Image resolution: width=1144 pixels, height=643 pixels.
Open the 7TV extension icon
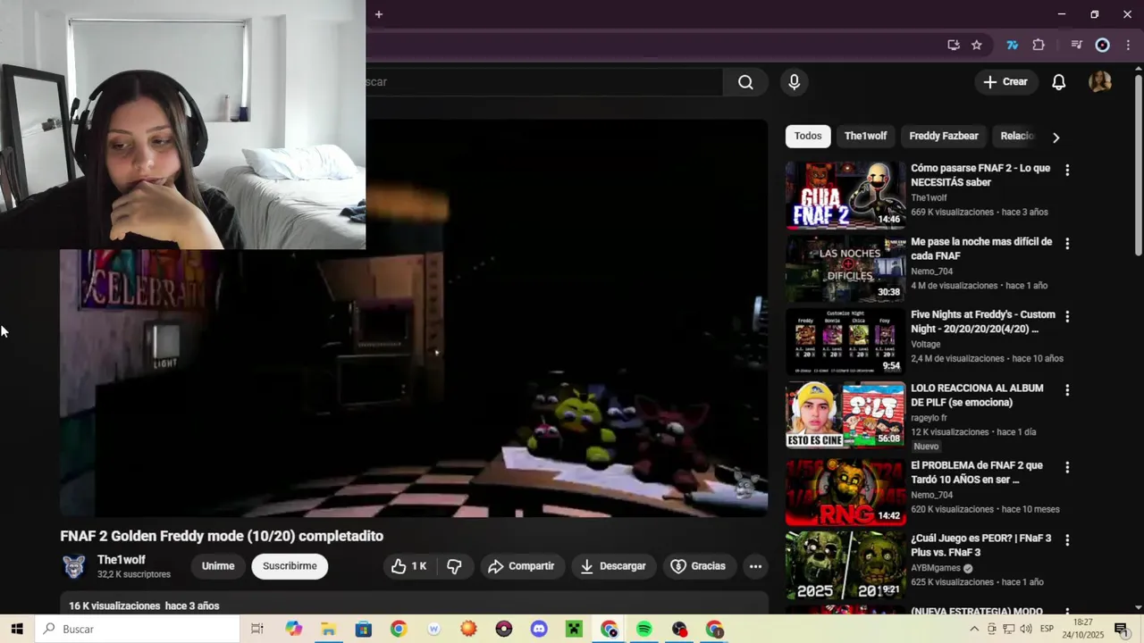1012,45
